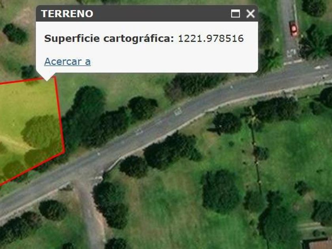Click the red car on the road
The height and width of the screenshot is (249, 332).
pos(294,28)
